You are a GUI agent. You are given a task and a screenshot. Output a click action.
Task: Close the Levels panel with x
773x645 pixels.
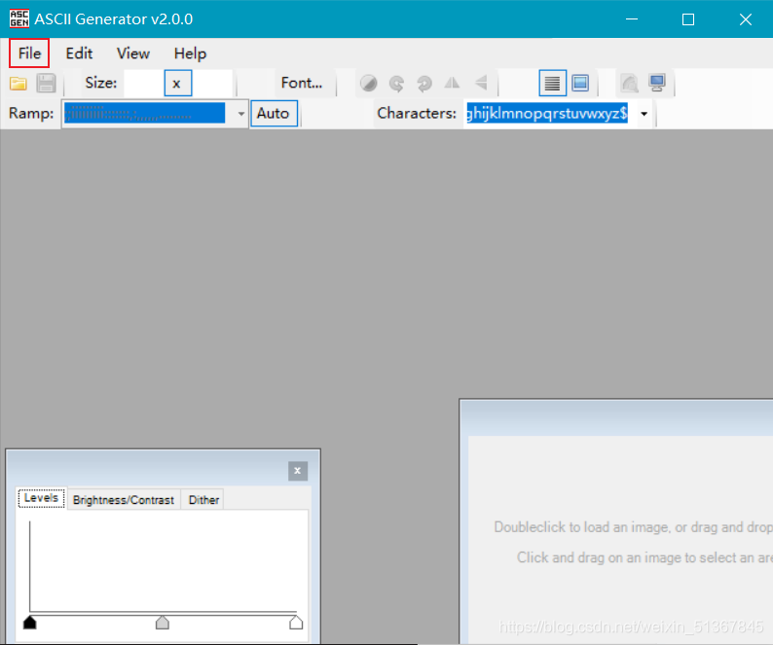click(x=298, y=471)
